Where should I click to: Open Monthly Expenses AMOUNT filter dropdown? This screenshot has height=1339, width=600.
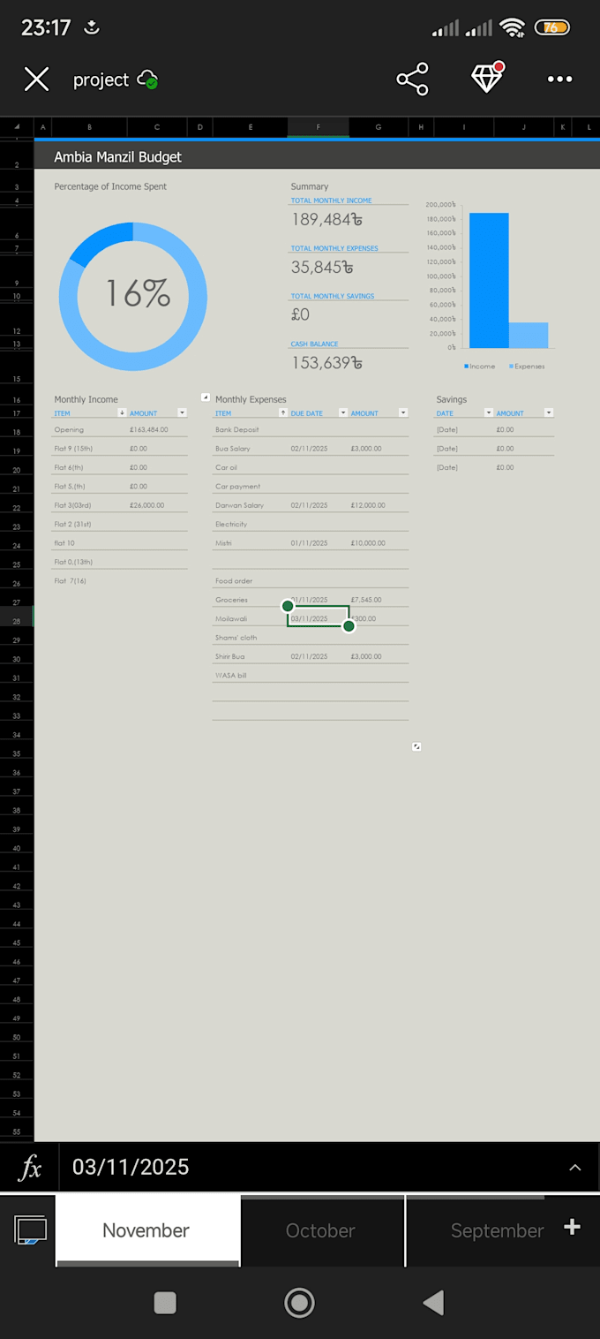403,412
